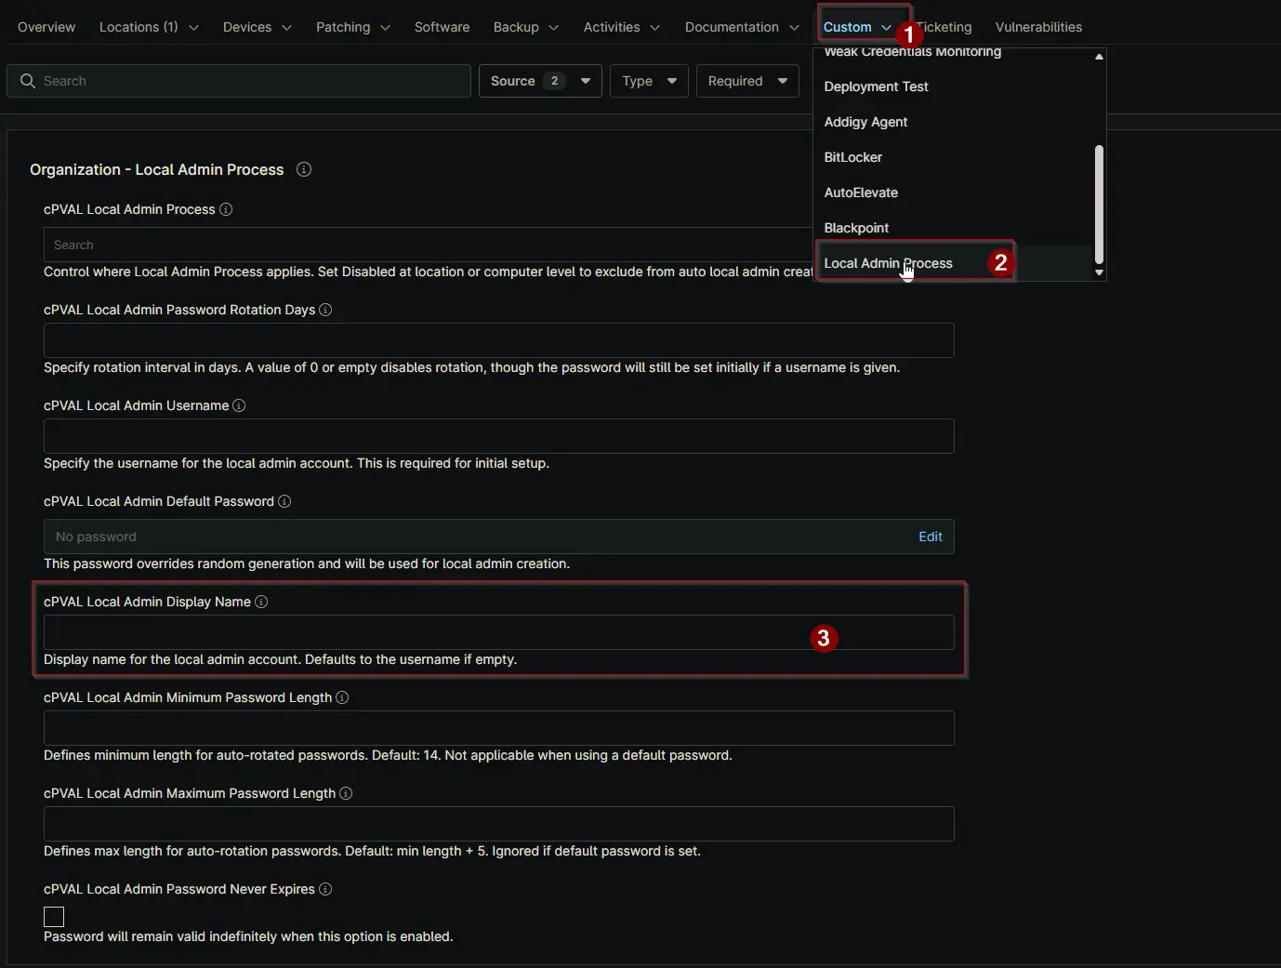The height and width of the screenshot is (968, 1281).
Task: Expand the Type filter dropdown
Action: [649, 81]
